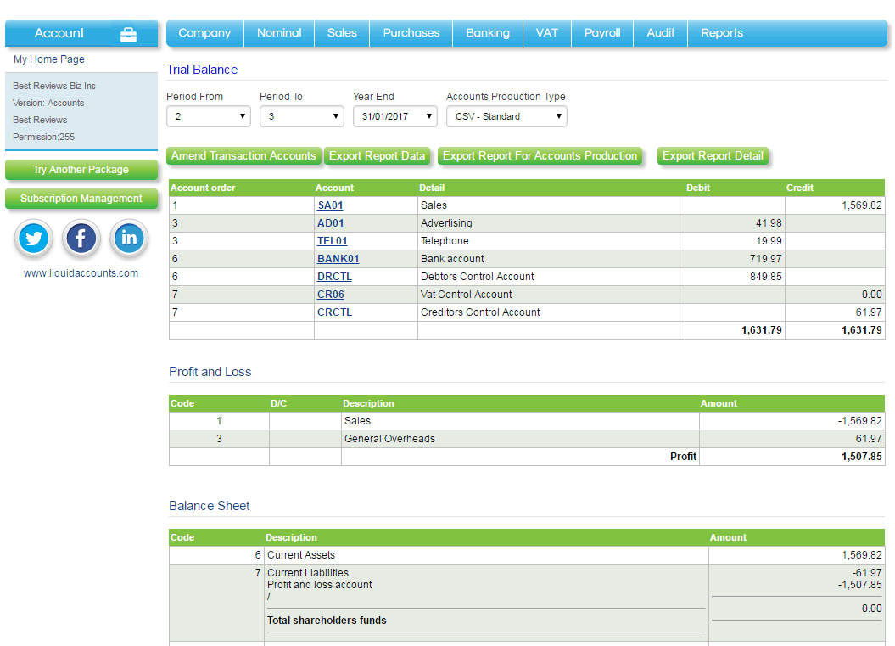
Task: Click the Facebook icon in the sidebar
Action: [x=81, y=239]
